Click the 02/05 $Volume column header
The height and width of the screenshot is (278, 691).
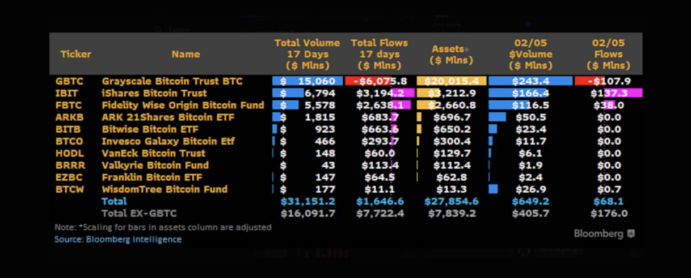[530, 54]
